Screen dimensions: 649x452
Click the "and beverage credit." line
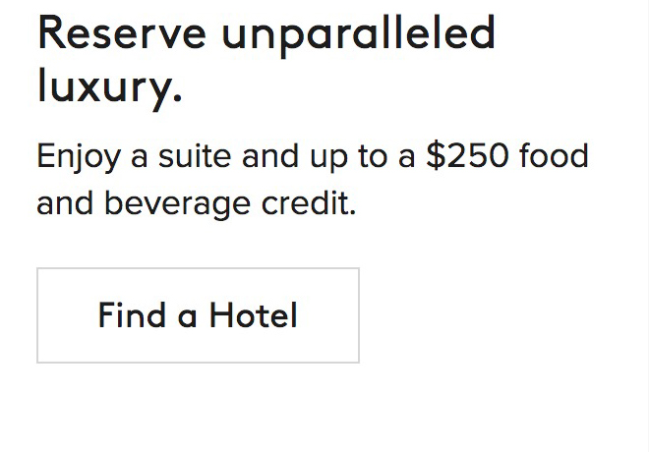196,203
